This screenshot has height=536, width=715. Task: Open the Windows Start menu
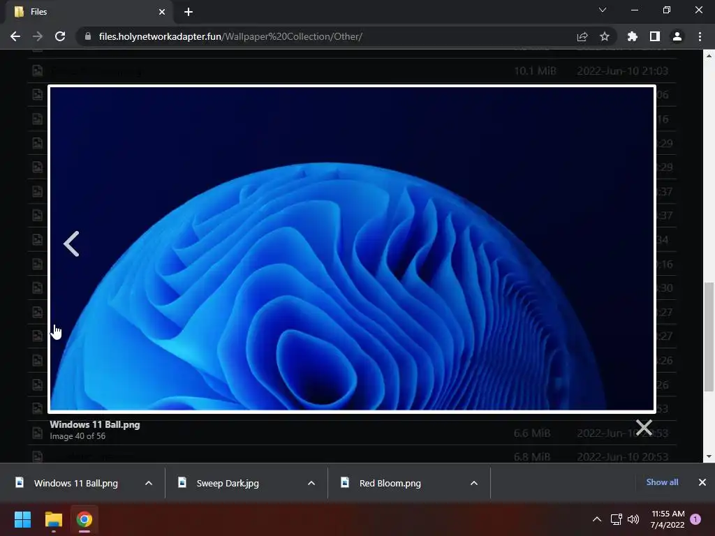coord(22,519)
